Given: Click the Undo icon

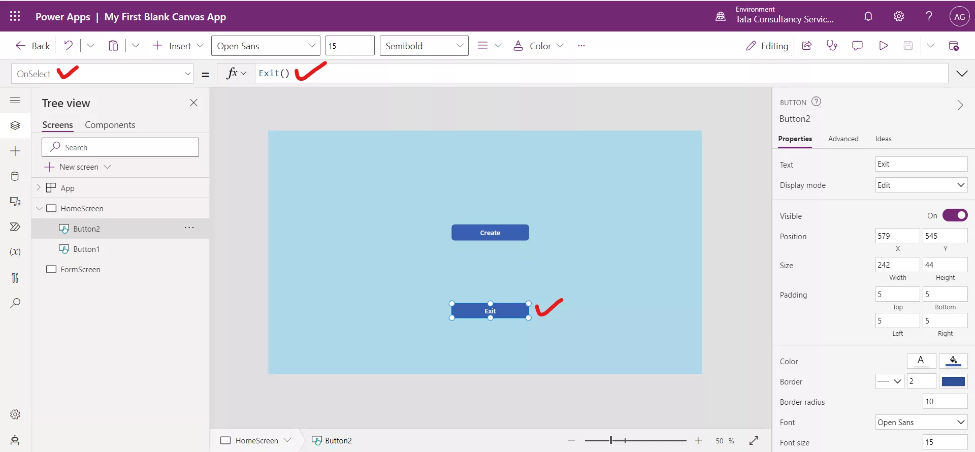Looking at the screenshot, I should click(69, 46).
